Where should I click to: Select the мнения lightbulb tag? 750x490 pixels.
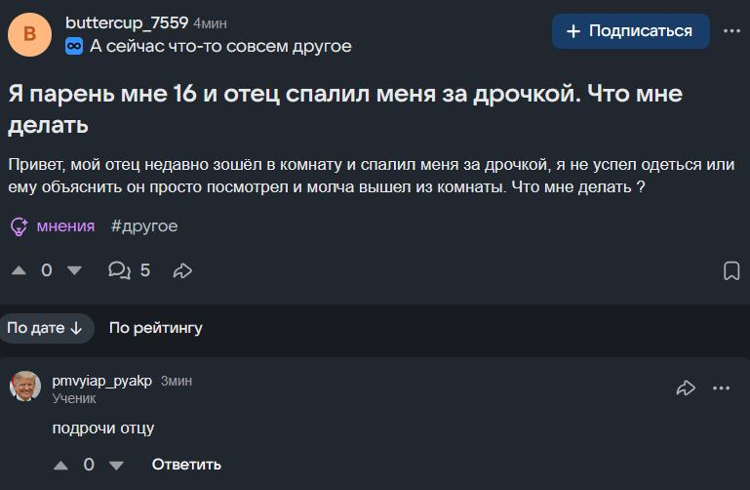click(x=53, y=225)
